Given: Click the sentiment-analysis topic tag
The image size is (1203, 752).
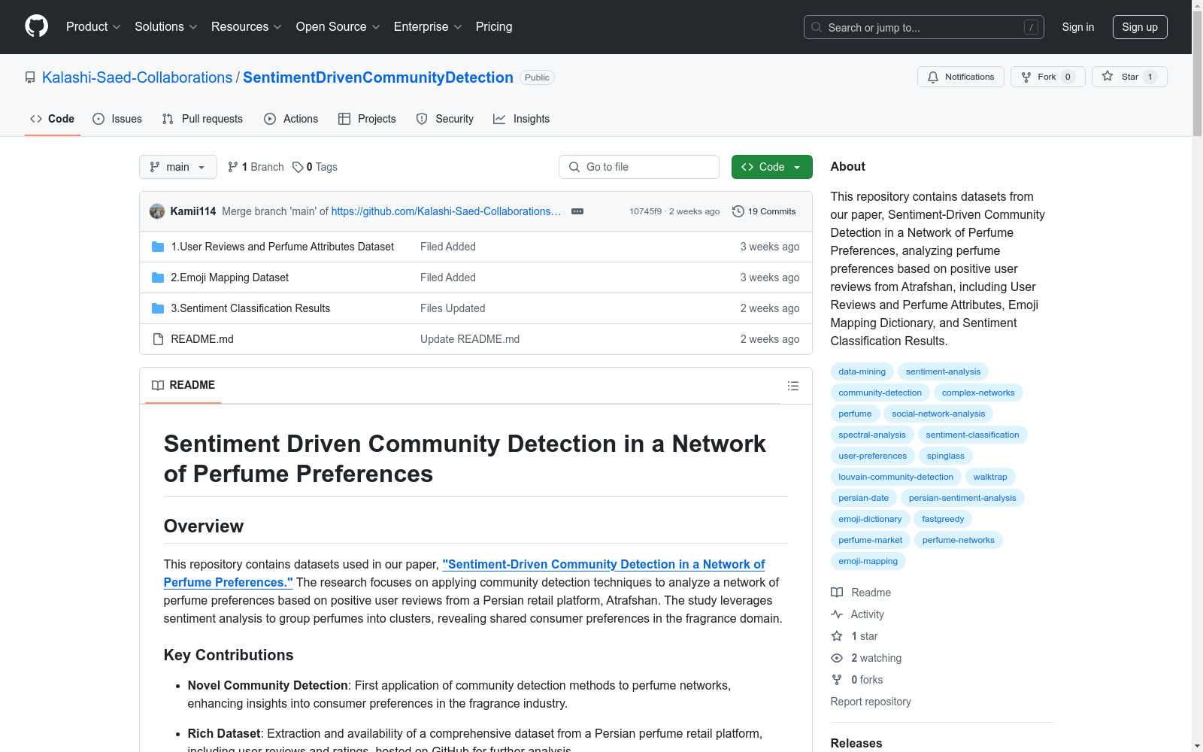Looking at the screenshot, I should point(943,371).
